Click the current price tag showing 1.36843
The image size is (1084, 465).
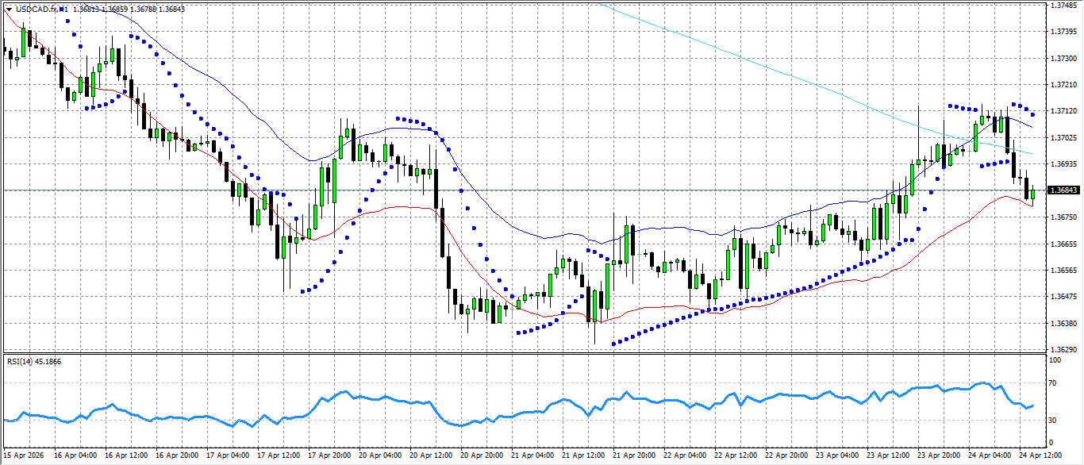tap(1064, 190)
